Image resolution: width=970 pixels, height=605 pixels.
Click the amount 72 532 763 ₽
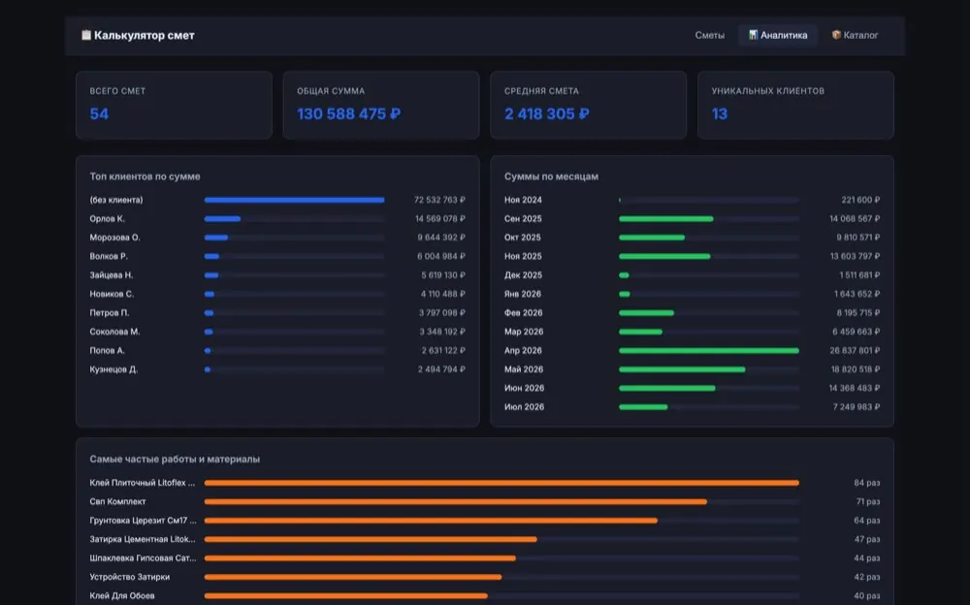439,200
